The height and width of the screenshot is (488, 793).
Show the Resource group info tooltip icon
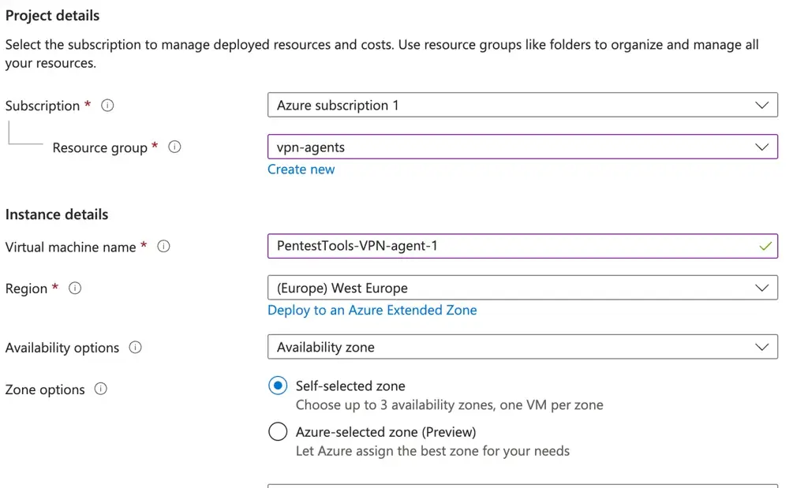(175, 147)
